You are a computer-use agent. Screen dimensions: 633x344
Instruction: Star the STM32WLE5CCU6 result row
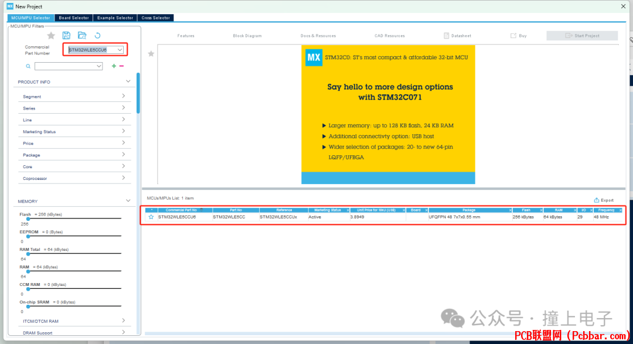point(151,217)
